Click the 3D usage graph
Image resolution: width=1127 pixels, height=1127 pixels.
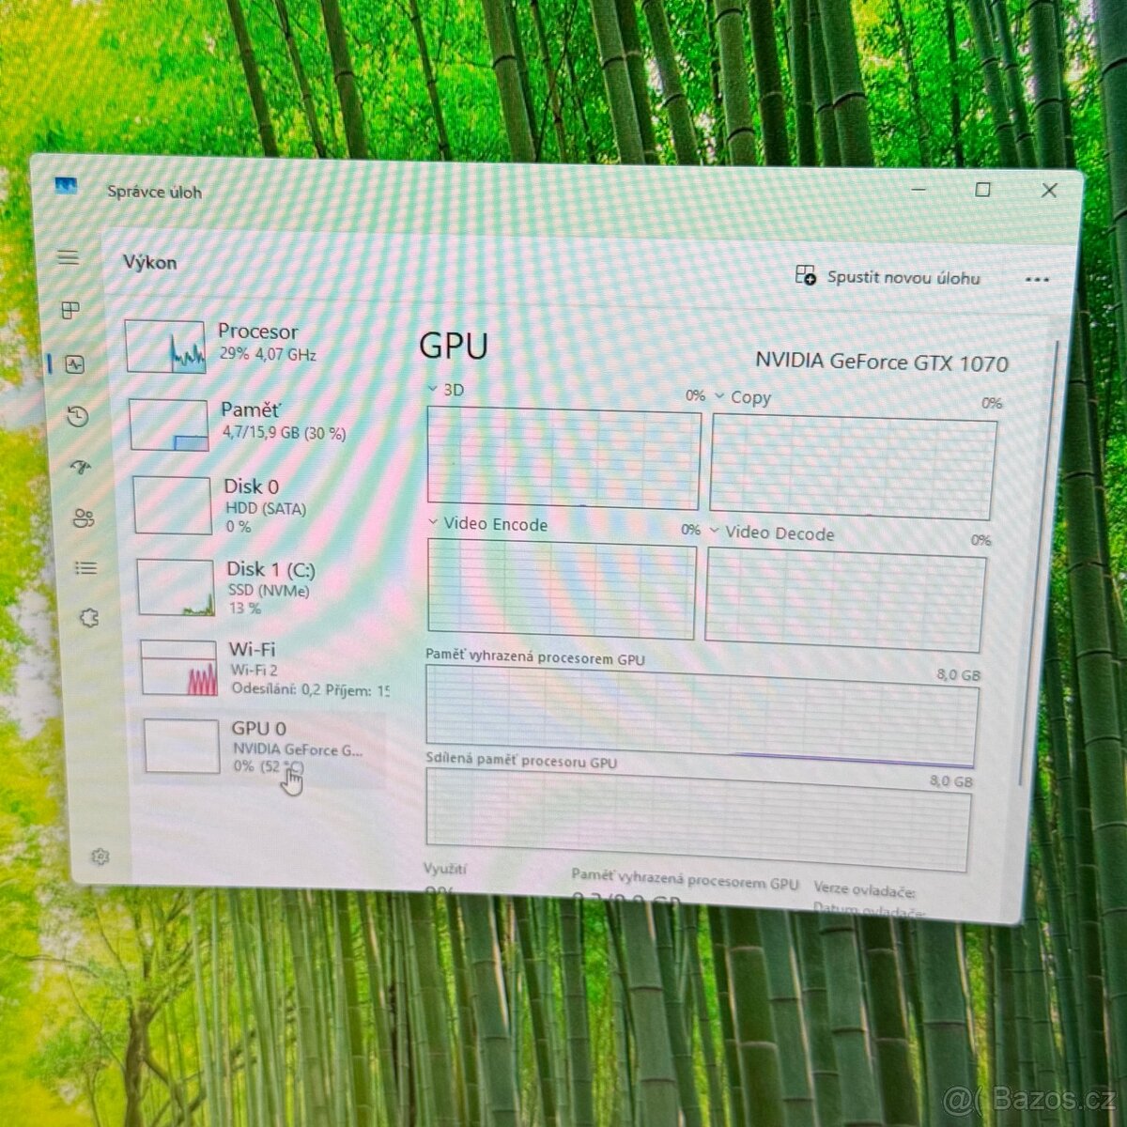coord(563,457)
